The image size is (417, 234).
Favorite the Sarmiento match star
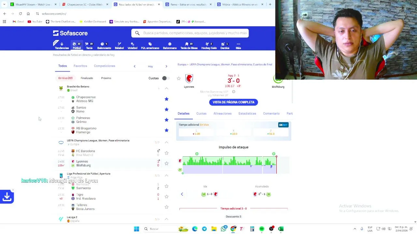pyautogui.click(x=166, y=186)
